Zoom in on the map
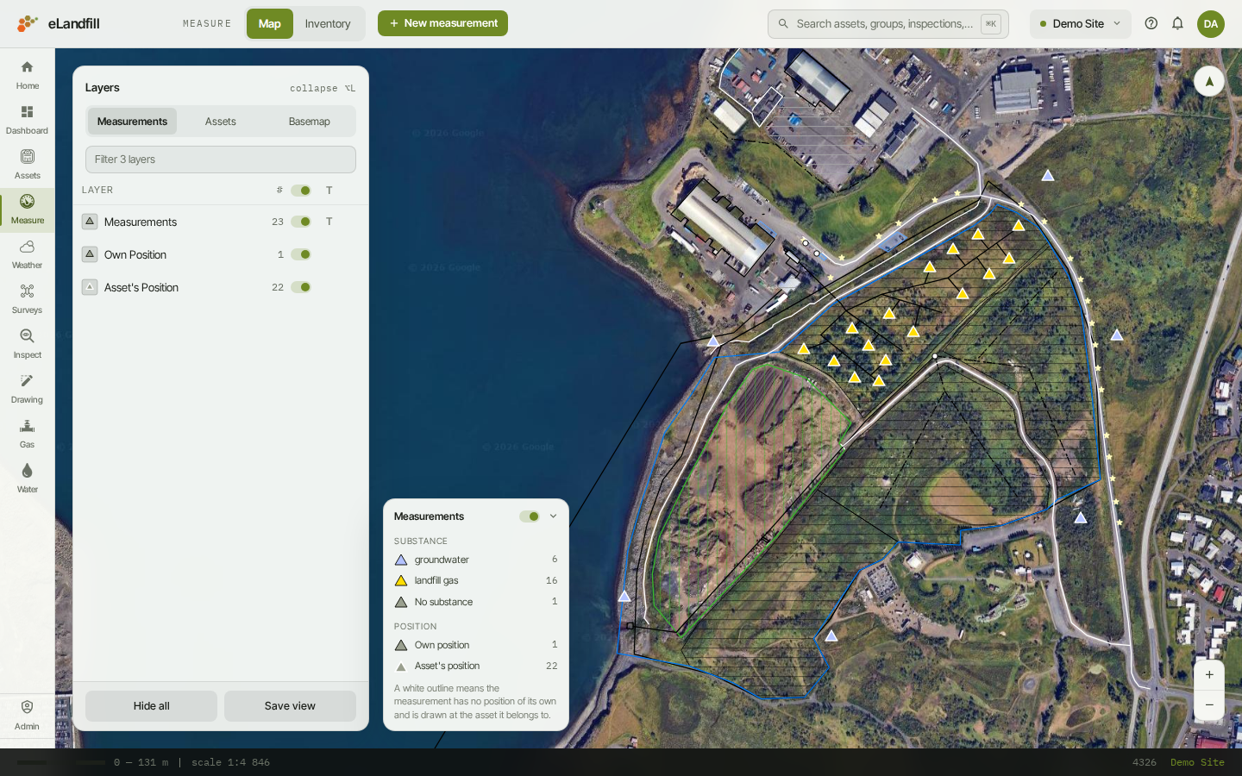 (x=1209, y=675)
